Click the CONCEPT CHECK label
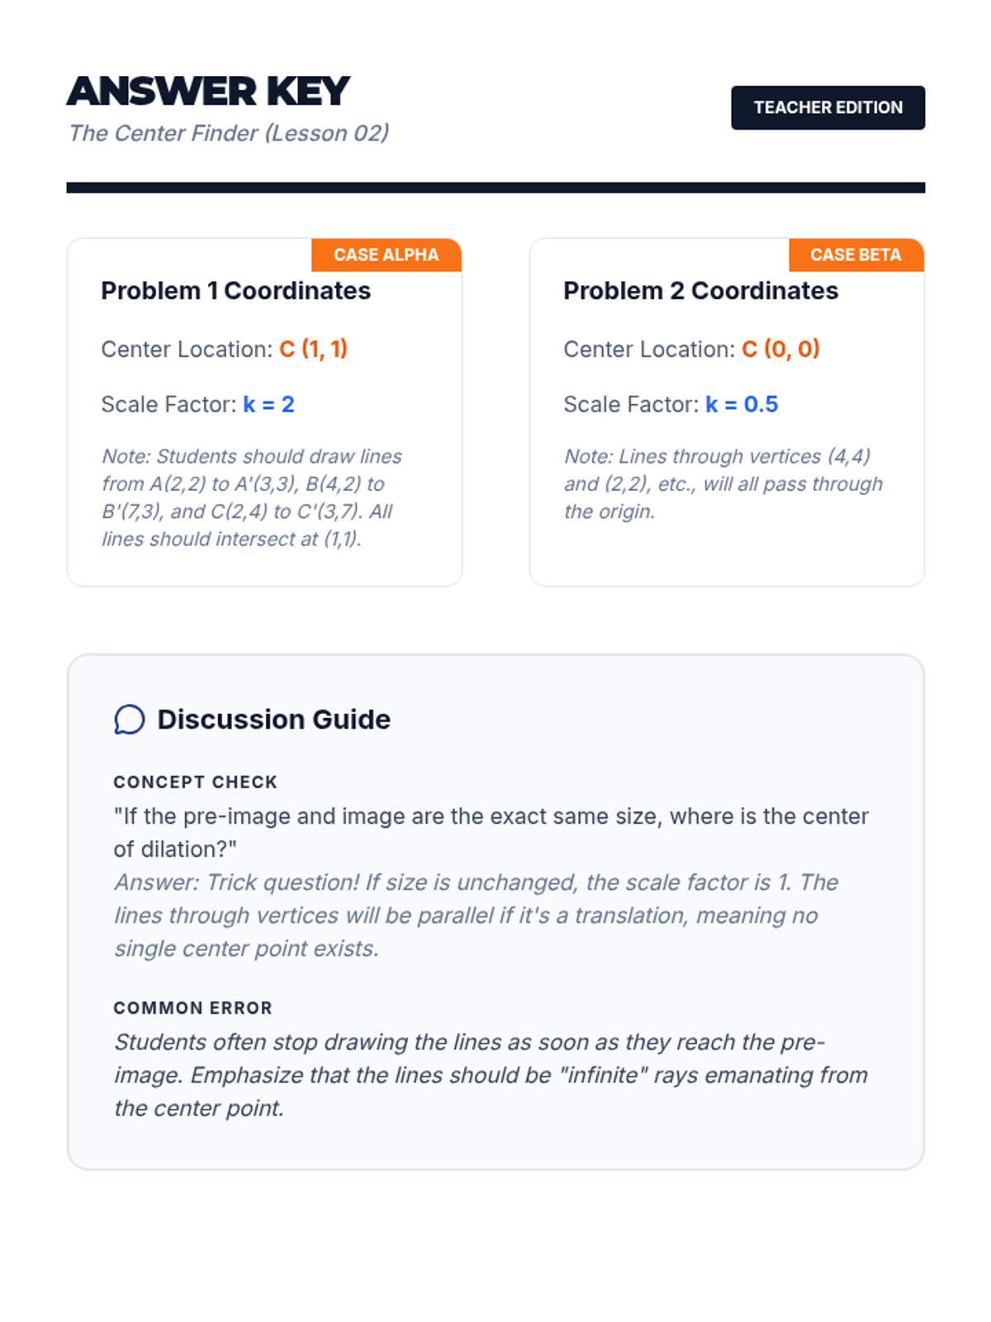The image size is (991, 1322). pyautogui.click(x=195, y=782)
